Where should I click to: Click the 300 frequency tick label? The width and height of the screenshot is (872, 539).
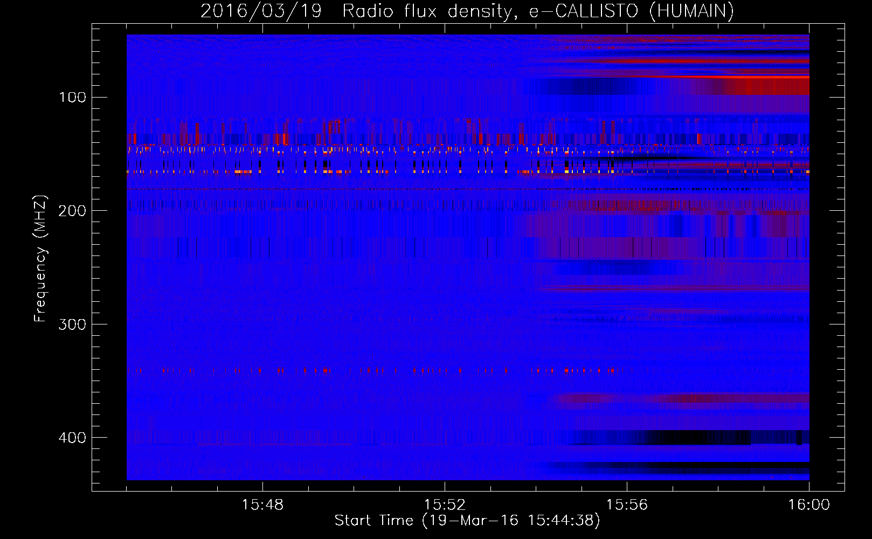coord(73,324)
